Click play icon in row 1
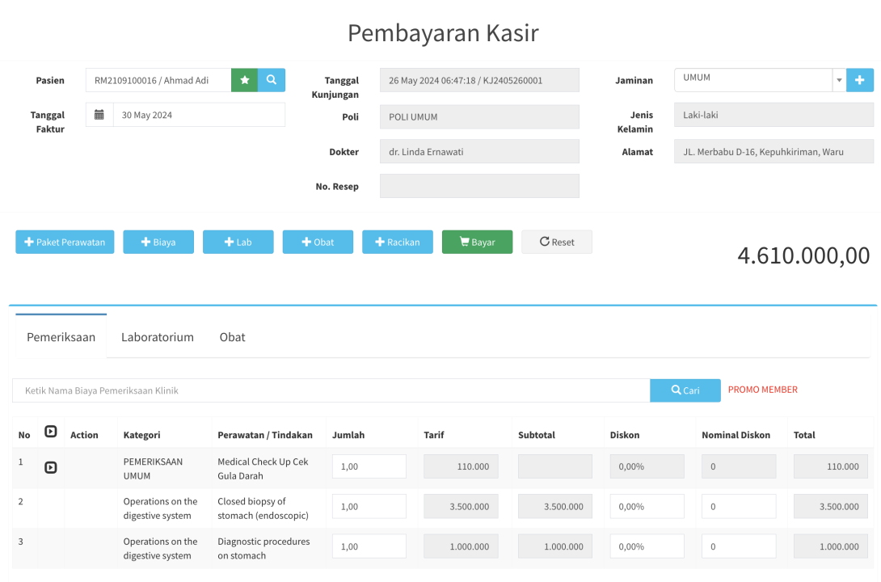Image resolution: width=881 pixels, height=582 pixels. (51, 467)
